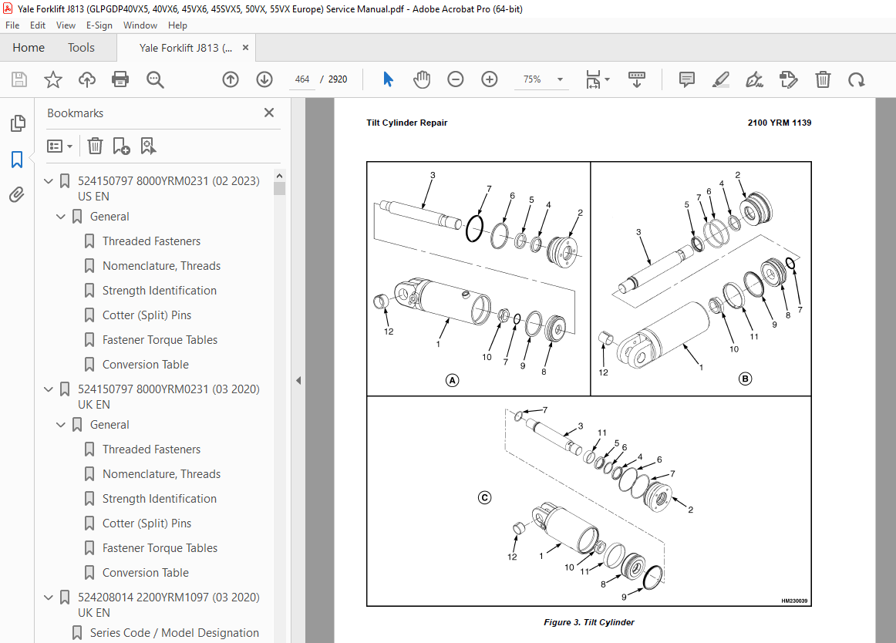Image resolution: width=896 pixels, height=643 pixels.
Task: Zoom out with minus button
Action: tap(456, 79)
